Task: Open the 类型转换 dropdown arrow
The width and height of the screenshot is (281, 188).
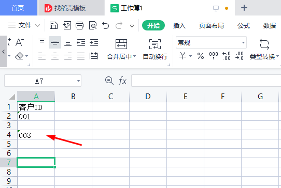Action: click(x=277, y=56)
